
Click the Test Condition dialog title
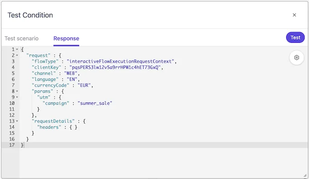pos(30,15)
